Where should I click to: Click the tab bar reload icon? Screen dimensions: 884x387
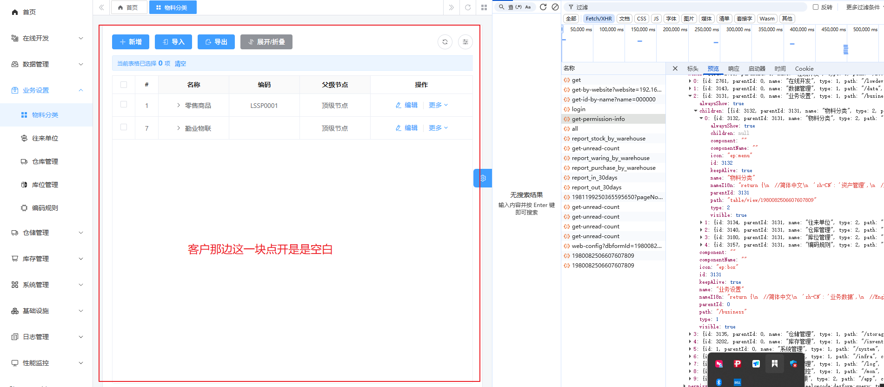tap(468, 7)
